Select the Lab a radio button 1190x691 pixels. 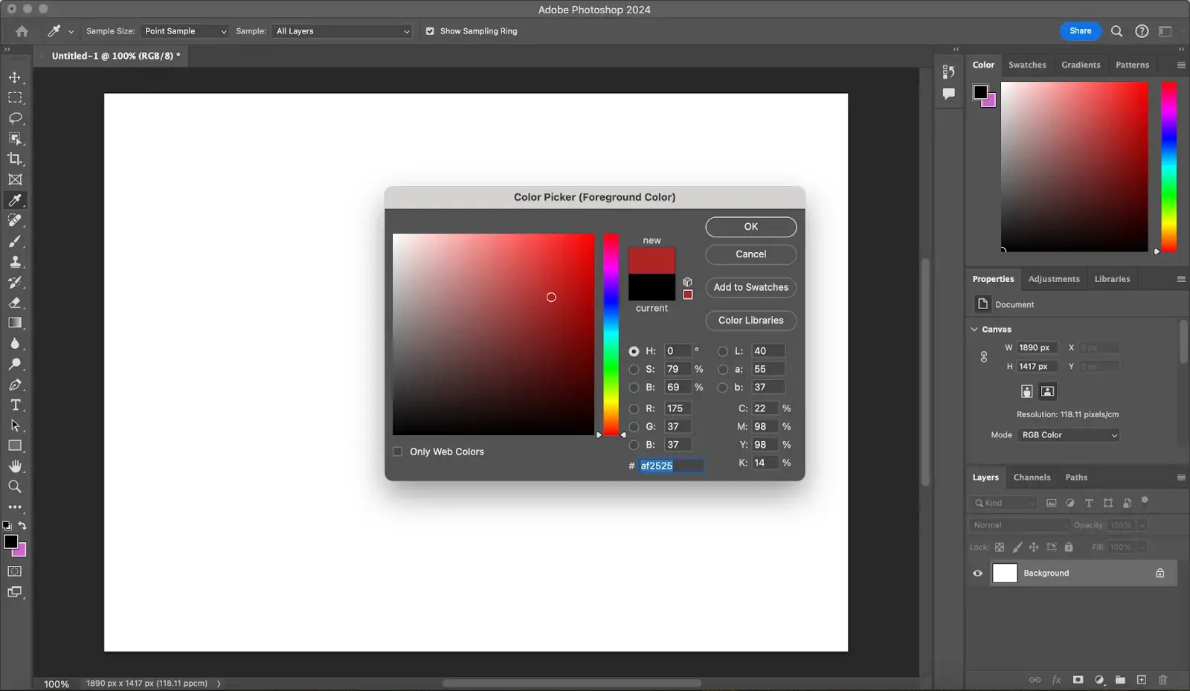point(723,369)
